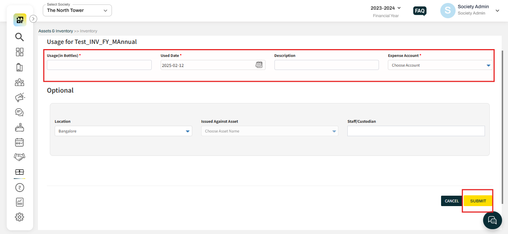Image resolution: width=508 pixels, height=234 pixels.
Task: Open the settings gear icon
Action: click(x=19, y=217)
